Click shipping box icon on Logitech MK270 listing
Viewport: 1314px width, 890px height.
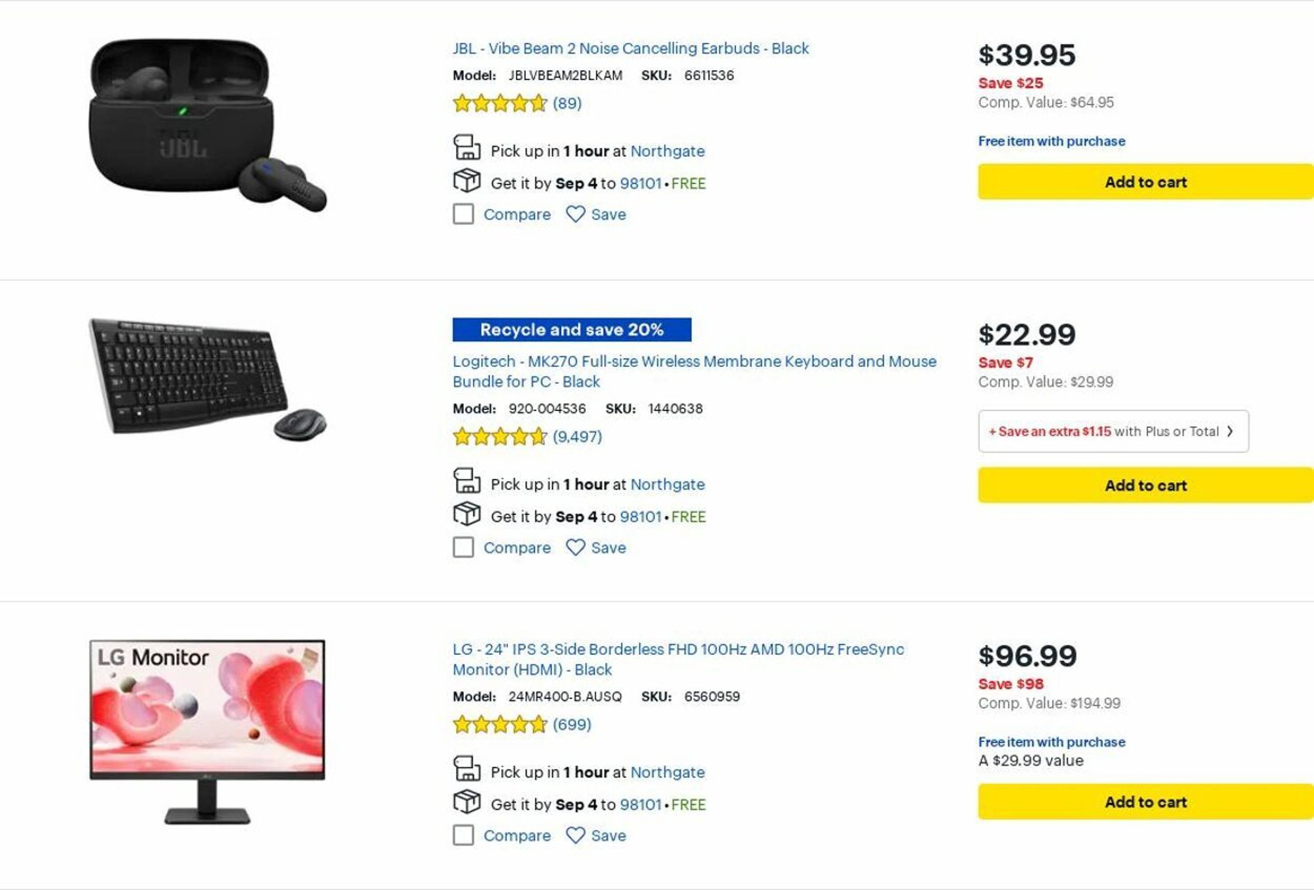coord(466,514)
